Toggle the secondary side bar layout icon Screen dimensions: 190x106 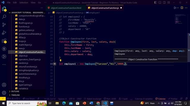(164, 3)
